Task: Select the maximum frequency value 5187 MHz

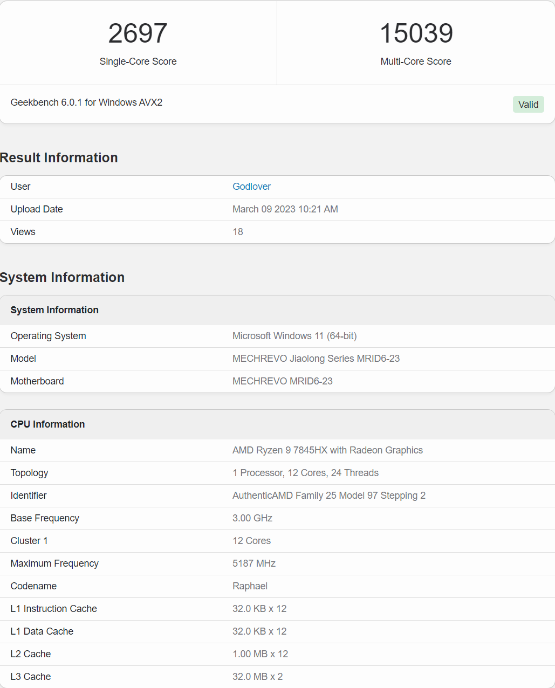Action: point(254,563)
